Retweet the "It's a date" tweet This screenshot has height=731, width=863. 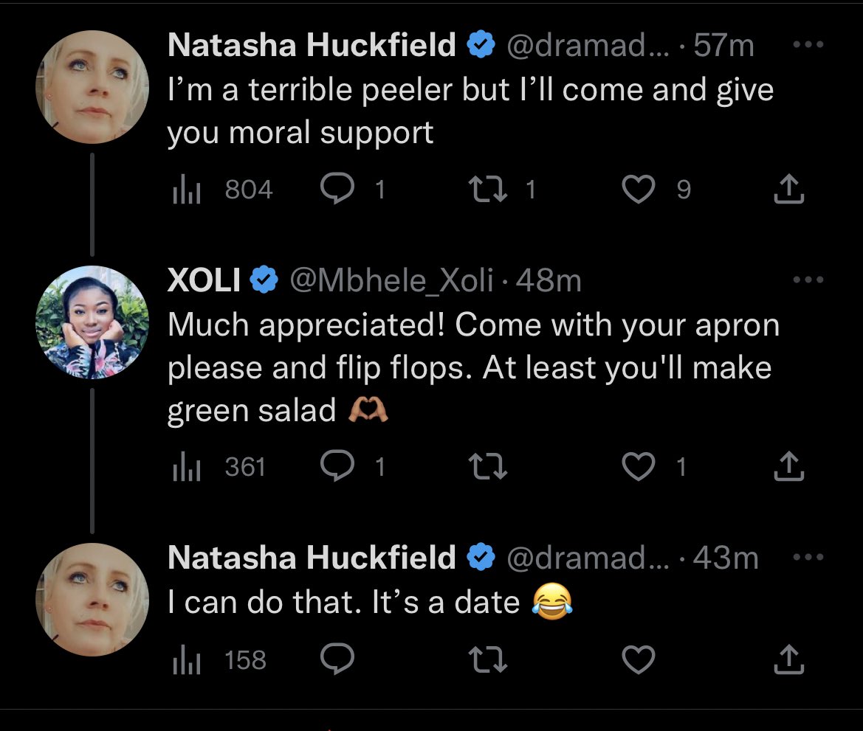point(488,659)
